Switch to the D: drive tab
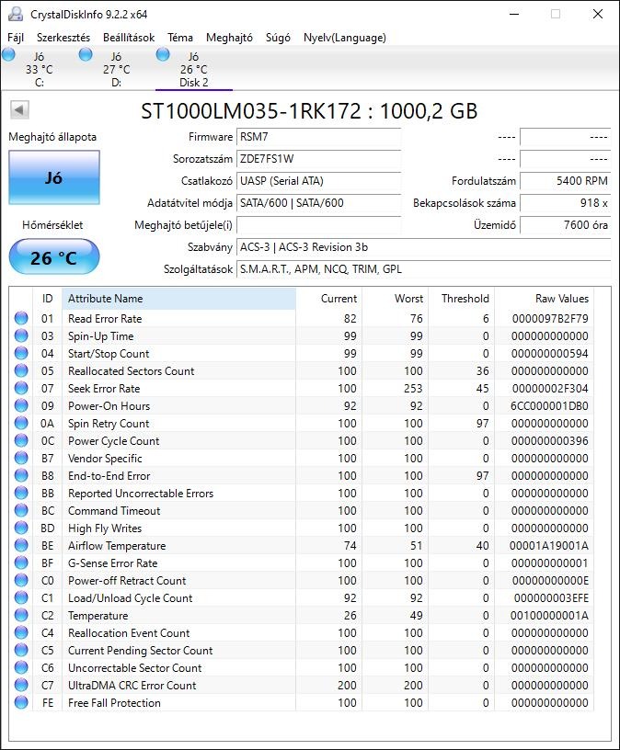Image resolution: width=620 pixels, height=750 pixels. tap(116, 69)
